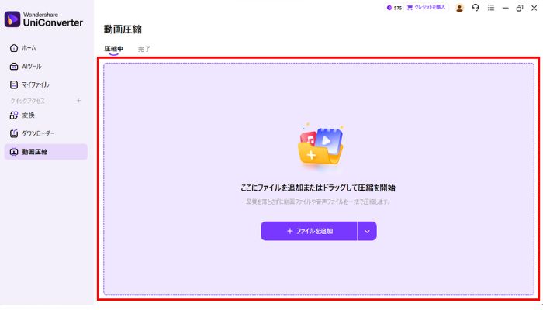Viewport: 543px width, 310px height.
Task: Click the ファイルを追加 button
Action: point(309,231)
